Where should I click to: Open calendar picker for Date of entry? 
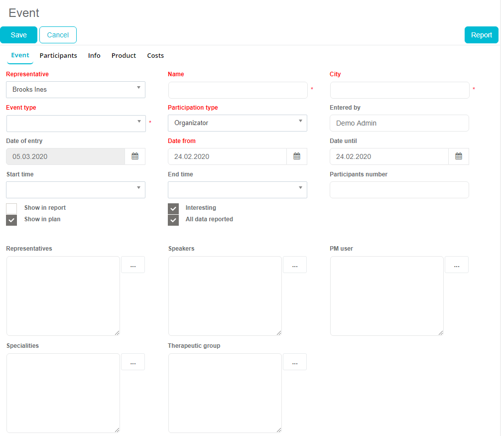click(135, 156)
